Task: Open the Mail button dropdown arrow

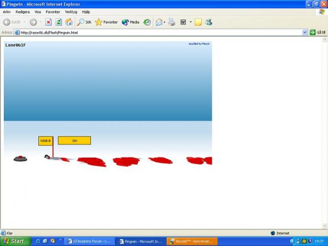Action: pyautogui.click(x=164, y=22)
